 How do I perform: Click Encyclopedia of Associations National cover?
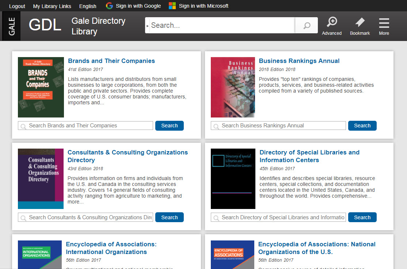[232, 255]
